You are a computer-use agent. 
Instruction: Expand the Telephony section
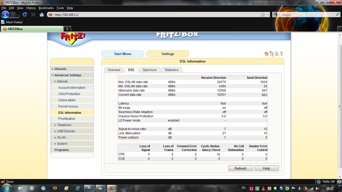(72, 125)
